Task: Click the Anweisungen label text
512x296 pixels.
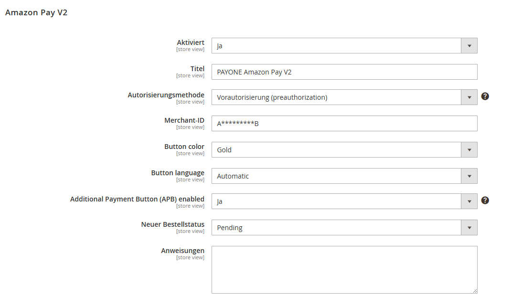Action: coord(182,251)
